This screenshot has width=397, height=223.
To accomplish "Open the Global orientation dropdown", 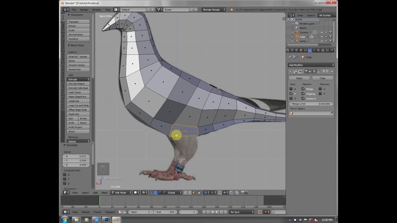I will click(175, 193).
